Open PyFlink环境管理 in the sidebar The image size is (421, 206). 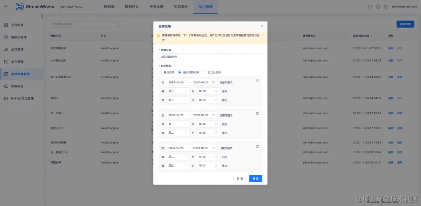pos(21,99)
